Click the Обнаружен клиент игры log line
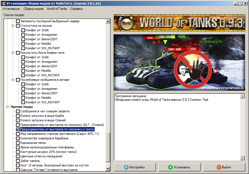This screenshot has height=174, width=249. [162, 100]
